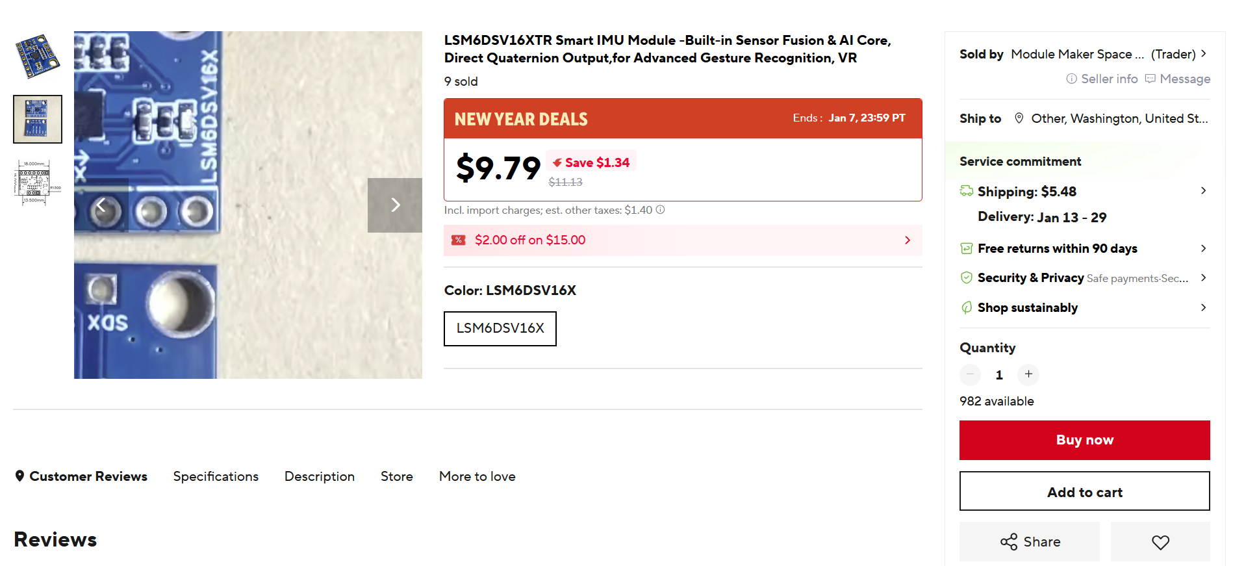Click the Buy now button
This screenshot has height=566, width=1233.
[1084, 441]
